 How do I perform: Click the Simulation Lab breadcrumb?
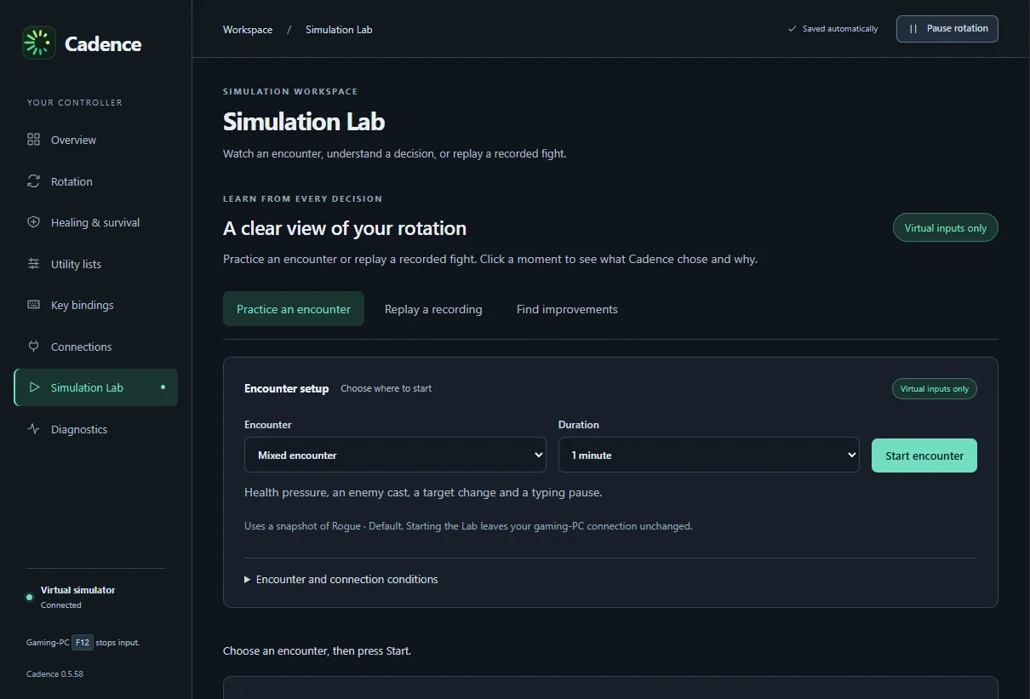click(339, 30)
